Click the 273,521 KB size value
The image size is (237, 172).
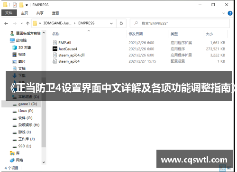216,49
